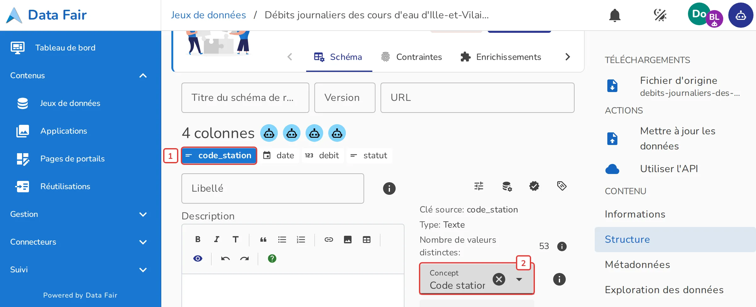
Task: Open the green markdown help icon
Action: click(x=272, y=258)
